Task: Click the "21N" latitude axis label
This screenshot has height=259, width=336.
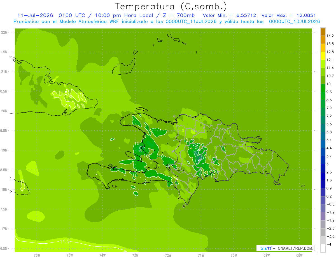Action: (4, 72)
